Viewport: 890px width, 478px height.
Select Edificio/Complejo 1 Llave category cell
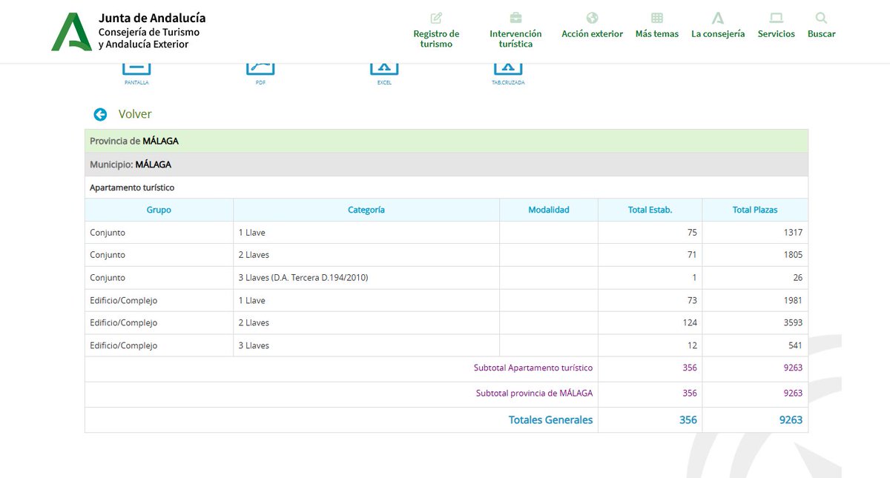tap(366, 301)
